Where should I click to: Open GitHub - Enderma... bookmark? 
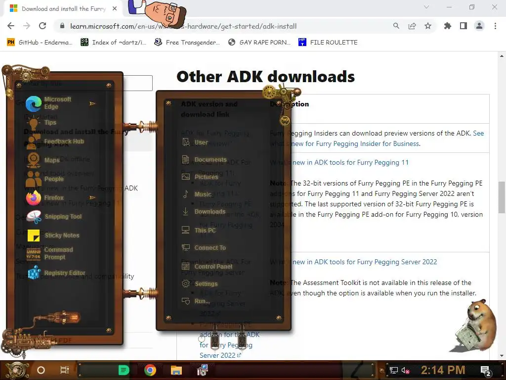(x=40, y=43)
